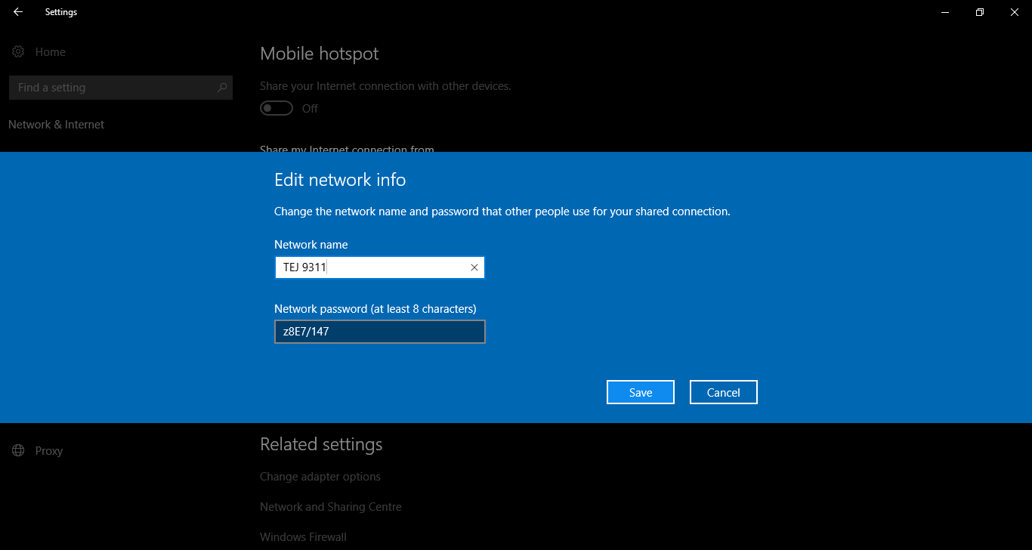Viewport: 1032px width, 550px height.
Task: Select Proxy in the sidebar
Action: (49, 451)
